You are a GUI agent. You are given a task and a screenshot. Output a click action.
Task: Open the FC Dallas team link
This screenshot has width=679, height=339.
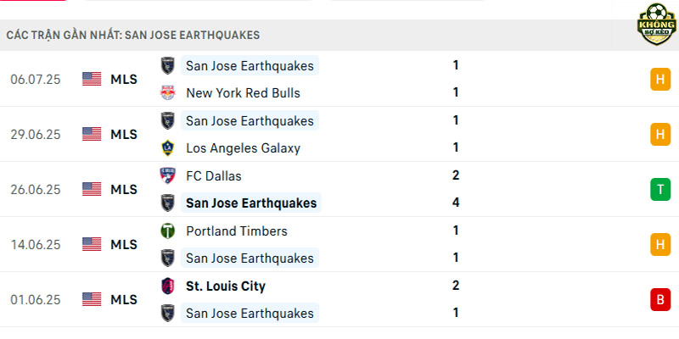214,176
